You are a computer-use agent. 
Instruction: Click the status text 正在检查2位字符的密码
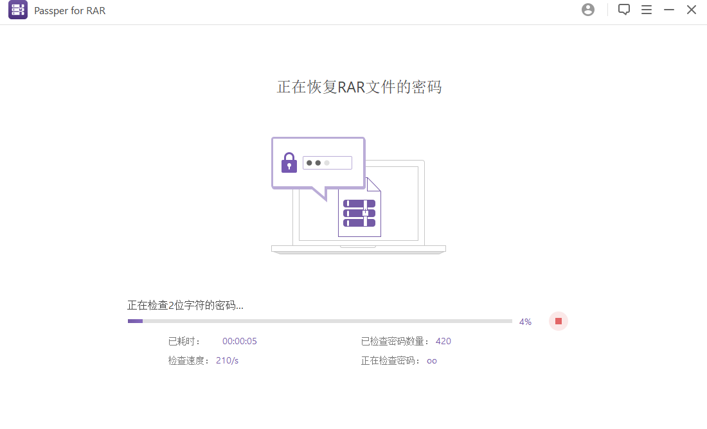click(x=185, y=305)
